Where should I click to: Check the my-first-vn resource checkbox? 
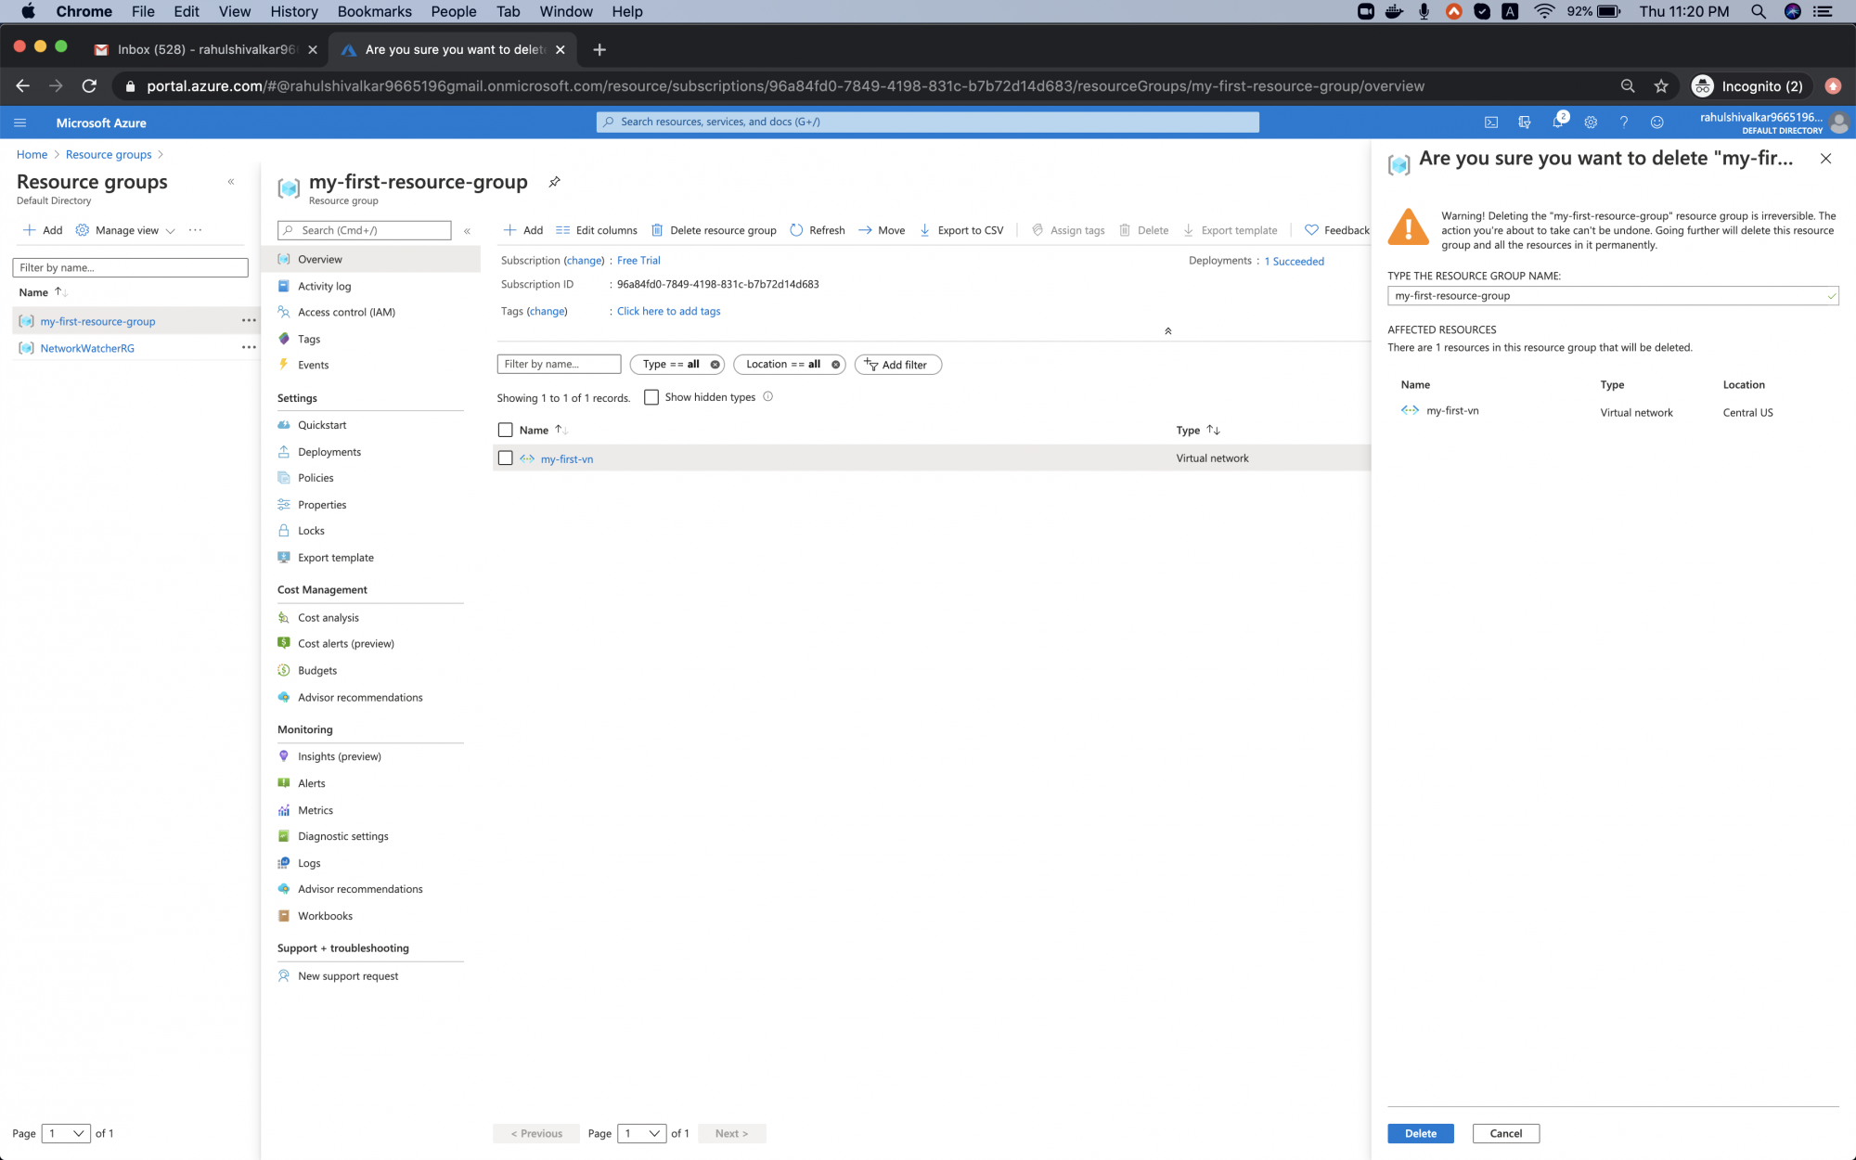coord(505,458)
